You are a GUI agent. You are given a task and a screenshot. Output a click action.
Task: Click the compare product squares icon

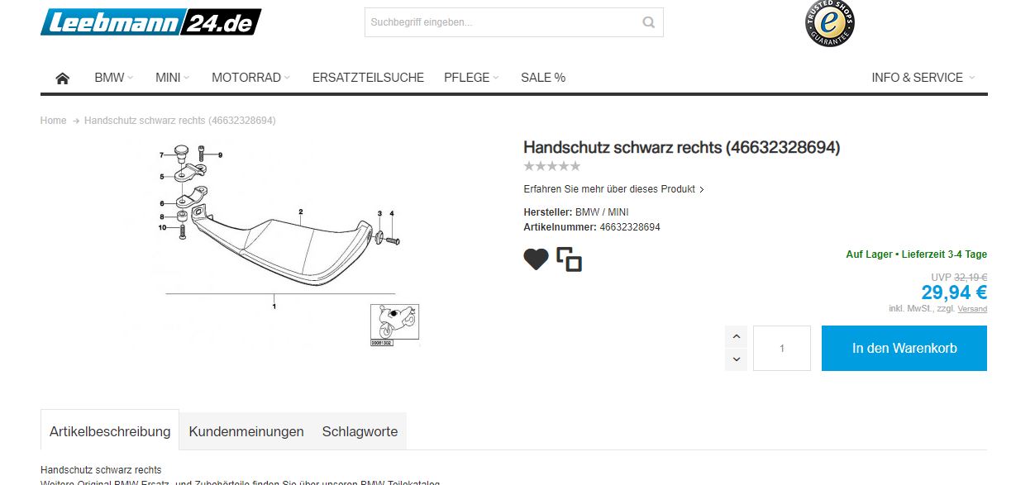[570, 259]
